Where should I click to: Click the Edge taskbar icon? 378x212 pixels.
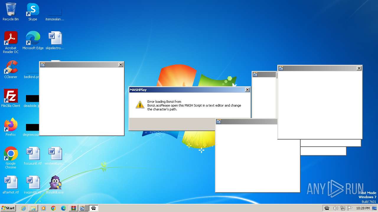click(63, 208)
